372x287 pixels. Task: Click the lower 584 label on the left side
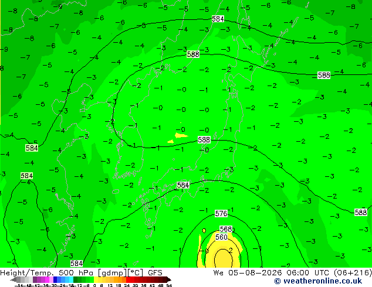pos(26,176)
